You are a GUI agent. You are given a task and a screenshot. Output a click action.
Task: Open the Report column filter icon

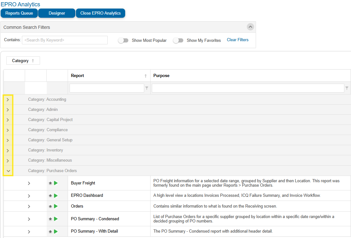(147, 88)
